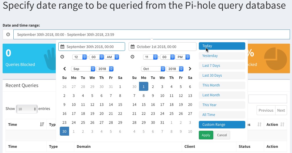The height and width of the screenshot is (153, 292).
Task: Open left calendar 2018 year dropdown
Action: click(105, 69)
